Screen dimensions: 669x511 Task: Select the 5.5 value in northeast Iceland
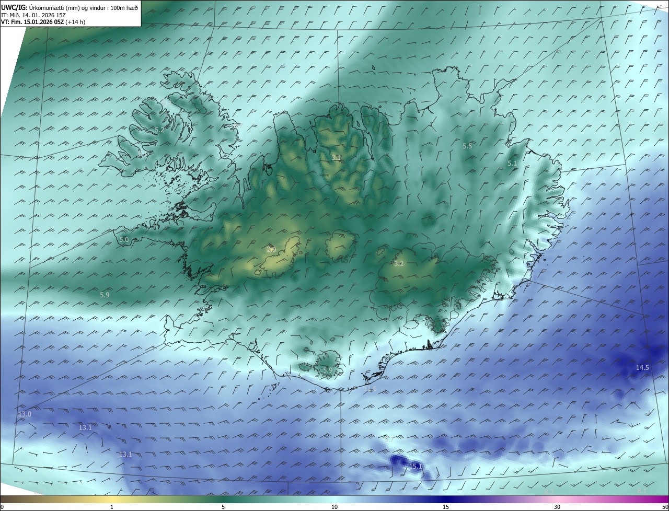coord(467,146)
